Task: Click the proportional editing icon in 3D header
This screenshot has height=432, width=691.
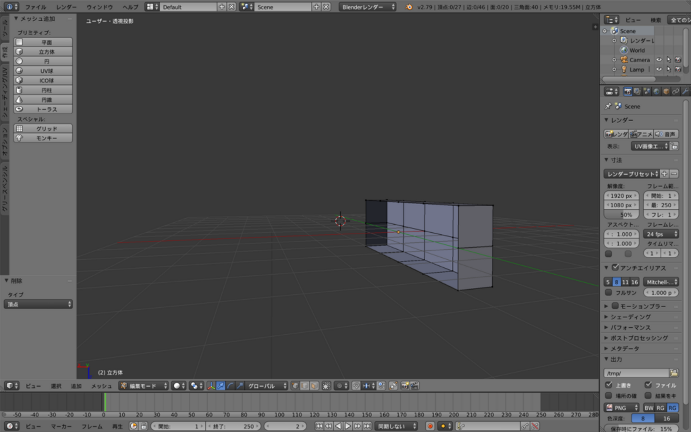Action: (340, 386)
